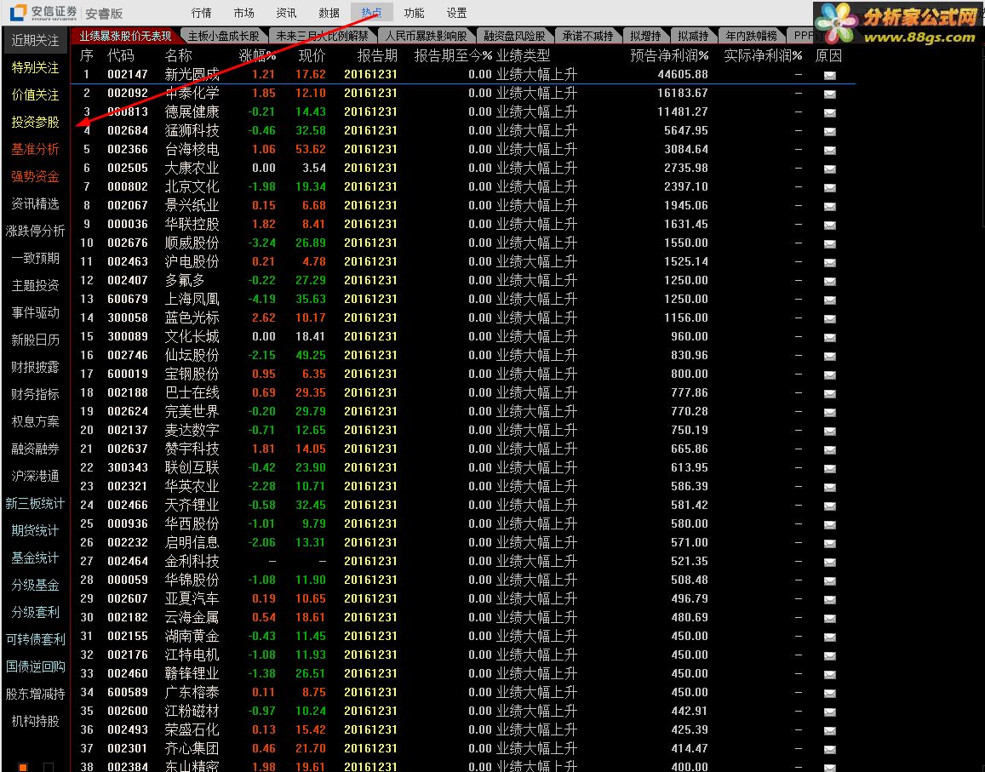985x772 pixels.
Task: Open reason envelope icon for 上海凤凰 row
Action: pyautogui.click(x=830, y=300)
